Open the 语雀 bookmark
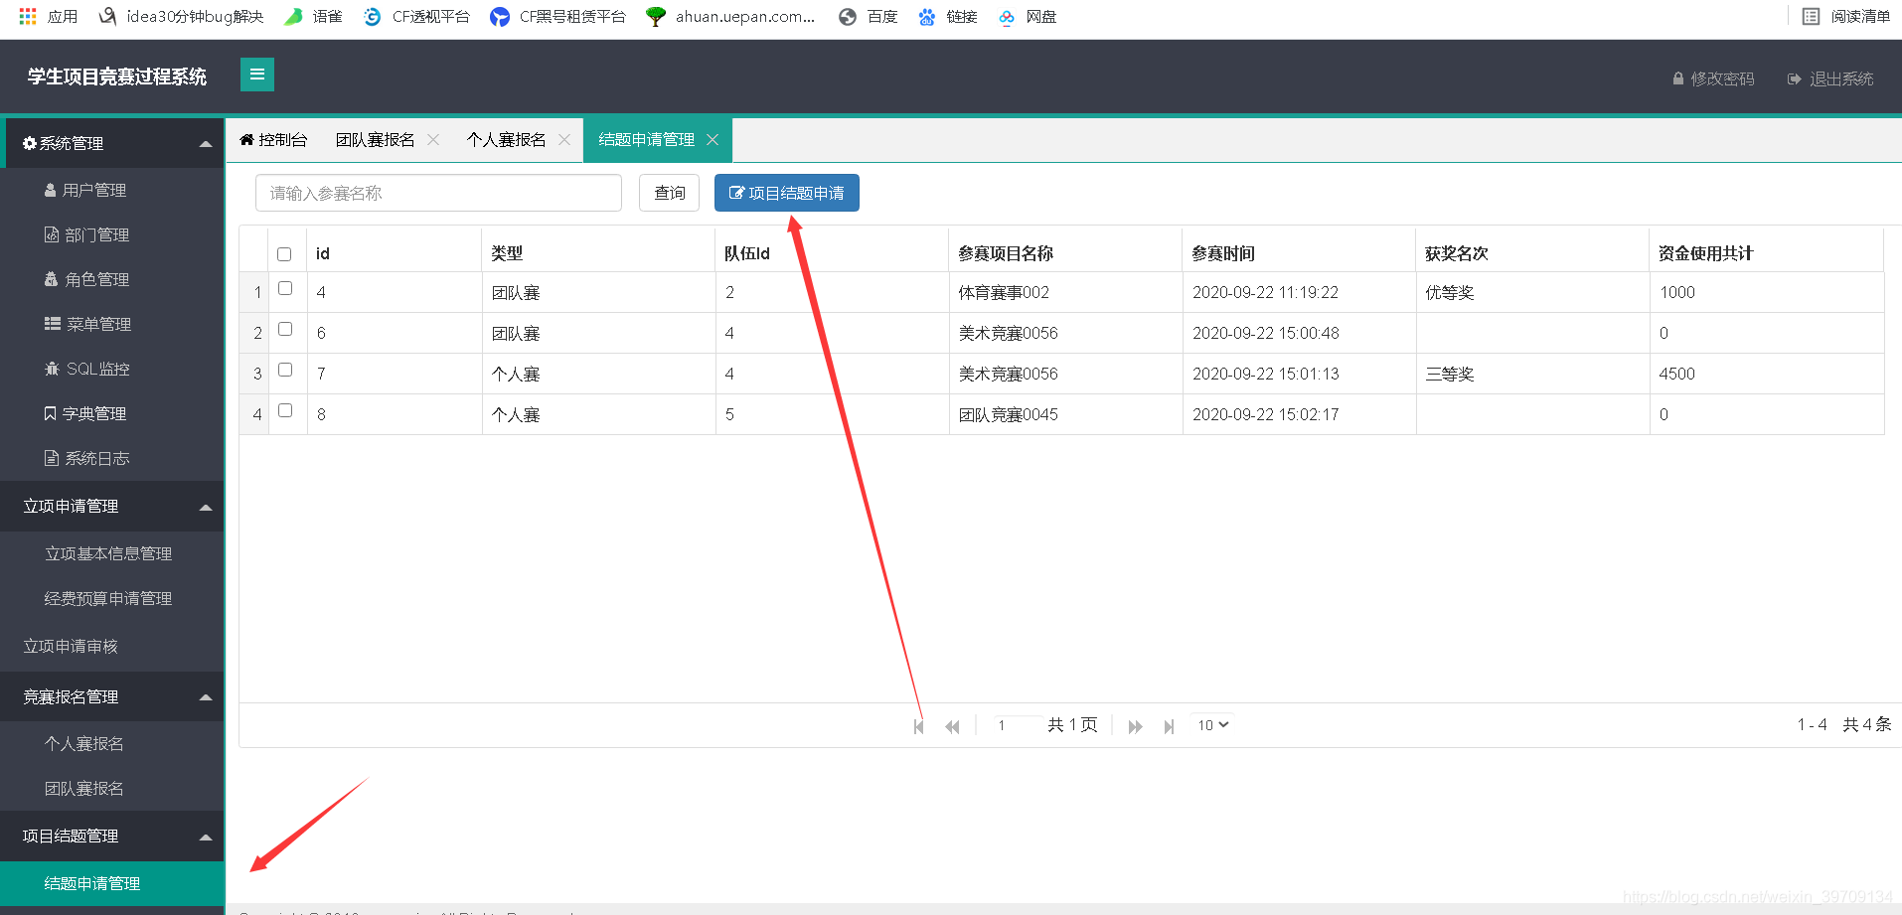This screenshot has height=915, width=1902. (313, 17)
